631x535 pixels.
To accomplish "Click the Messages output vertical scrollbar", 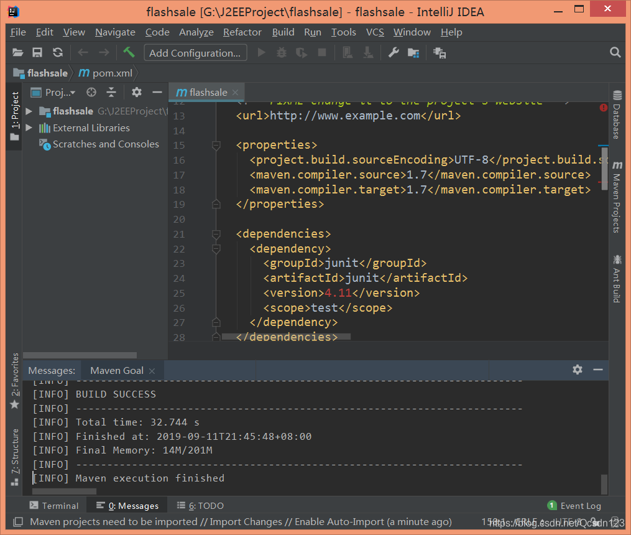I will [604, 484].
